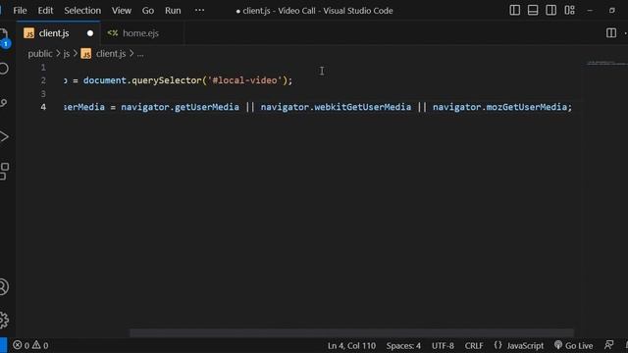Click line number 2 in the gutter
Screen dimensions: 628x353
(43, 80)
